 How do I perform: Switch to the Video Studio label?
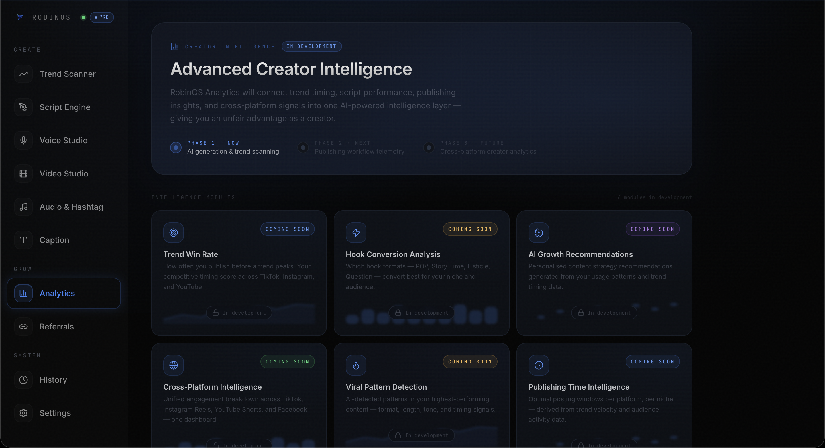(x=64, y=174)
